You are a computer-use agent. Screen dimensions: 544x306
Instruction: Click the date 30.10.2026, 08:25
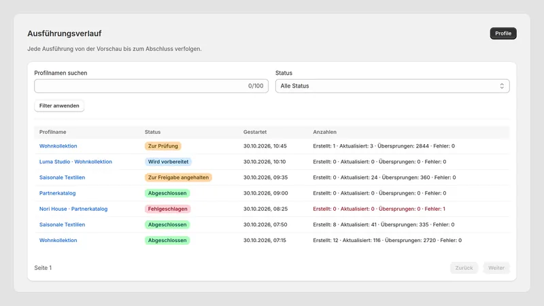coord(265,209)
